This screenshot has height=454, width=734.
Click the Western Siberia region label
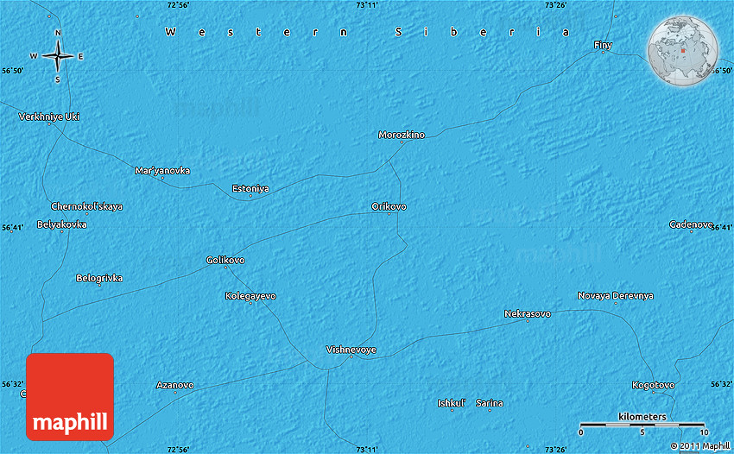pos(367,32)
